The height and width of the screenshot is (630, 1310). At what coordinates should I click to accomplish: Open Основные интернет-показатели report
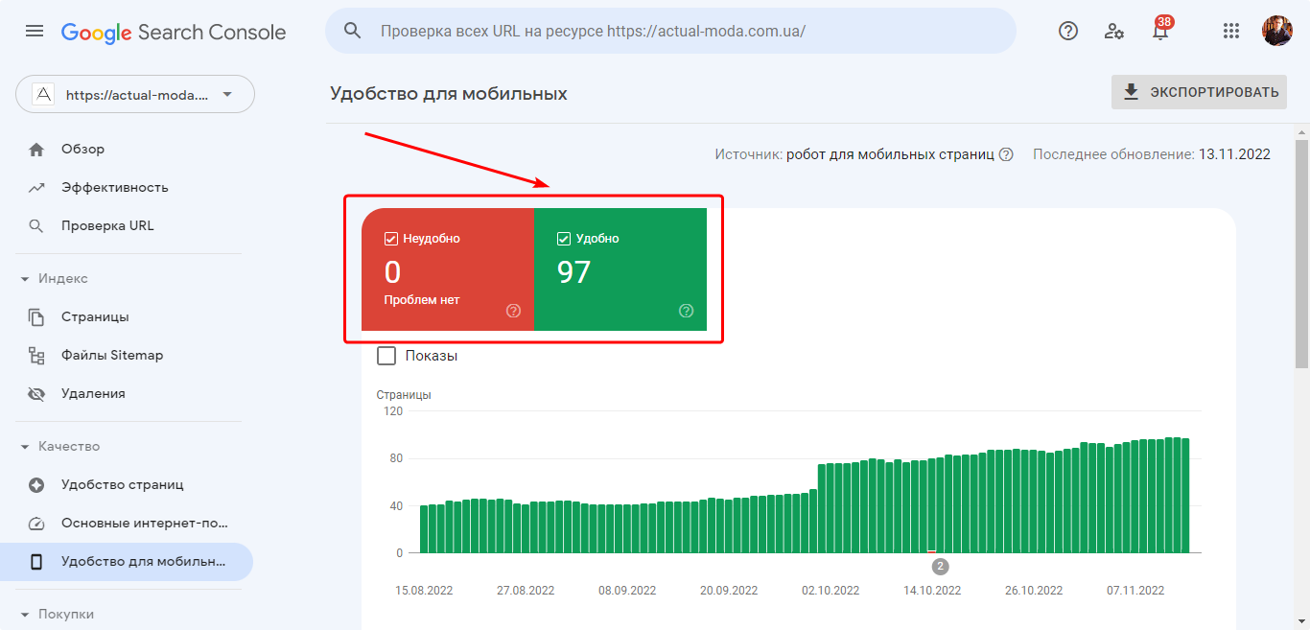coord(127,524)
